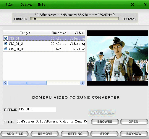Click the OPEN button
149x139 pixels.
pos(134,122)
